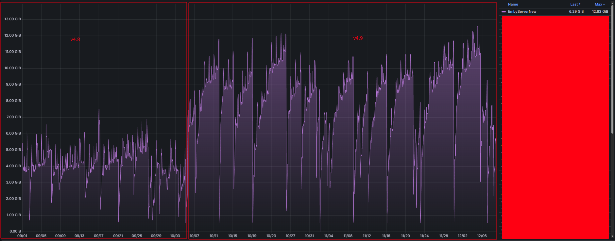Screen dimensions: 615x241
Task: Click the 10/23 tick on the time axis
Action: (x=271, y=236)
